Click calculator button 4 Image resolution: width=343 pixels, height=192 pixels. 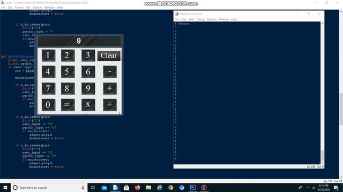48,71
